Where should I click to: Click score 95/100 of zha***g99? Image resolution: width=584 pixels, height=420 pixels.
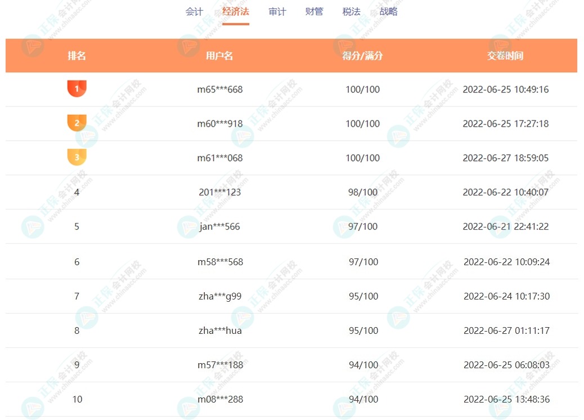(x=363, y=296)
